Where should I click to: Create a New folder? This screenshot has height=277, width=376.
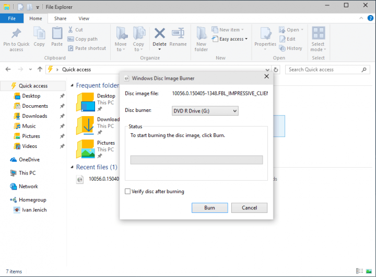coord(201,40)
